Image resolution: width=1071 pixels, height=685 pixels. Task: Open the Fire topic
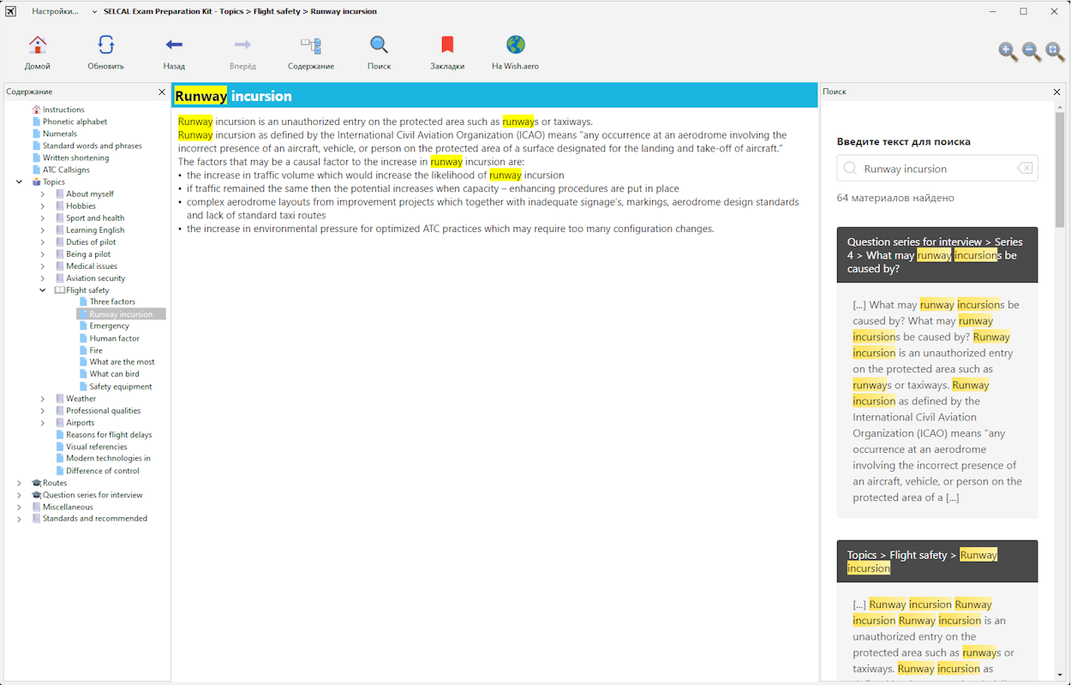(96, 350)
